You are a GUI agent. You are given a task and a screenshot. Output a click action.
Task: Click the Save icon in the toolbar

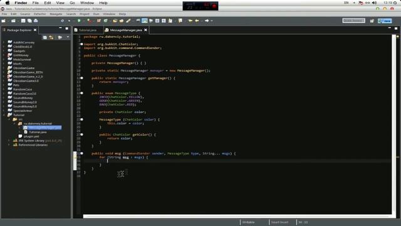23,21
